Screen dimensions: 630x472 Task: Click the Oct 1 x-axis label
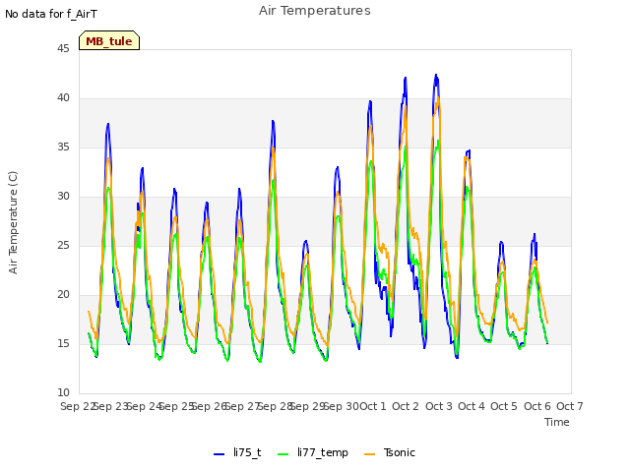[x=372, y=406]
